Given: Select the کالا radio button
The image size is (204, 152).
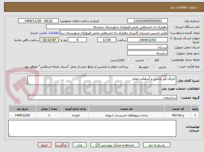Looking at the screenshot, I should click(x=163, y=60).
